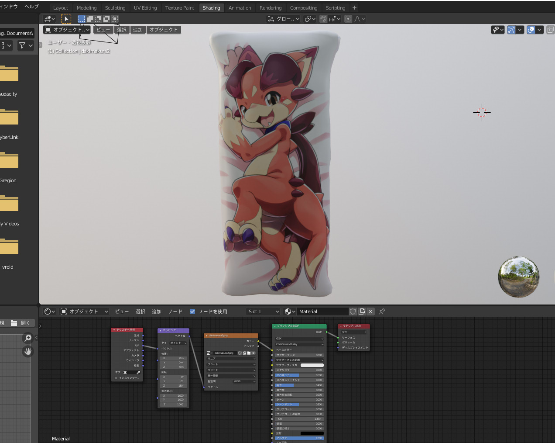
Task: Switch to the Modeling workspace tab
Action: click(87, 8)
